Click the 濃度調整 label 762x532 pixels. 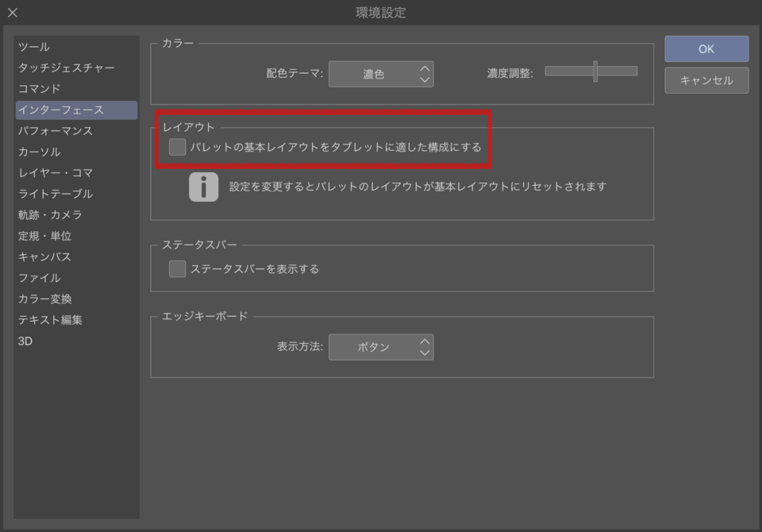(510, 73)
